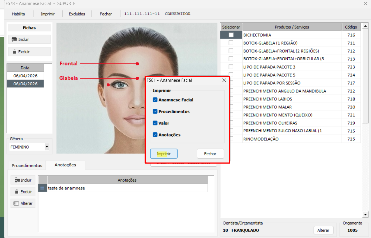This screenshot has height=238, width=371.
Task: Click Alterar button in Anotações panel
Action: pos(23,203)
